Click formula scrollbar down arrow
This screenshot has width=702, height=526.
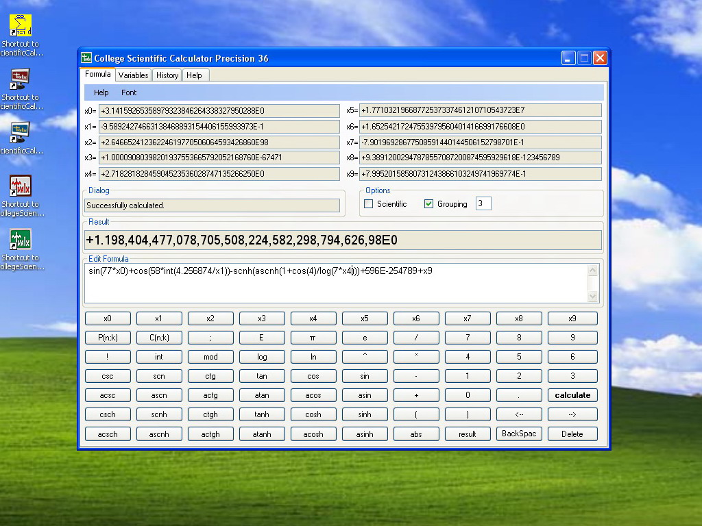click(593, 296)
